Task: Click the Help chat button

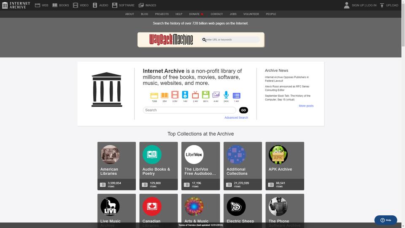Action: [386, 220]
